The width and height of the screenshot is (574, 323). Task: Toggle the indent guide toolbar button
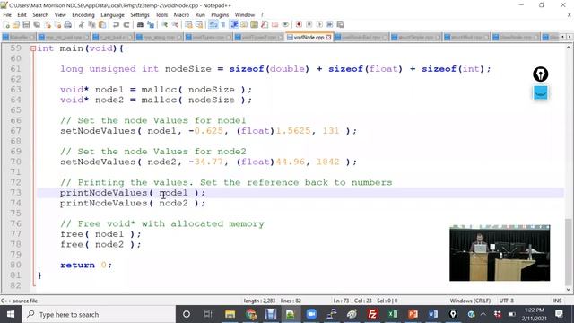[234, 24]
